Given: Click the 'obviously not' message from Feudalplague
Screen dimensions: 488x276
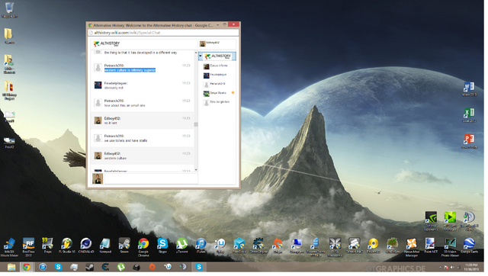Looking at the screenshot, I should [114, 88].
